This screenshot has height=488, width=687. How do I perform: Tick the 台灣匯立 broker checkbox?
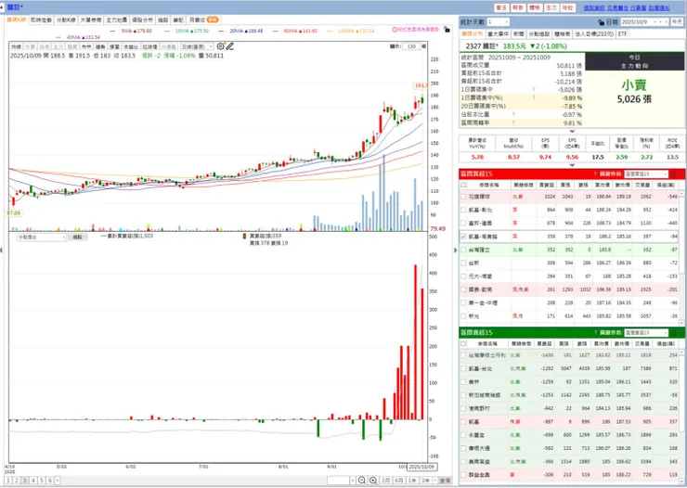coord(463,250)
